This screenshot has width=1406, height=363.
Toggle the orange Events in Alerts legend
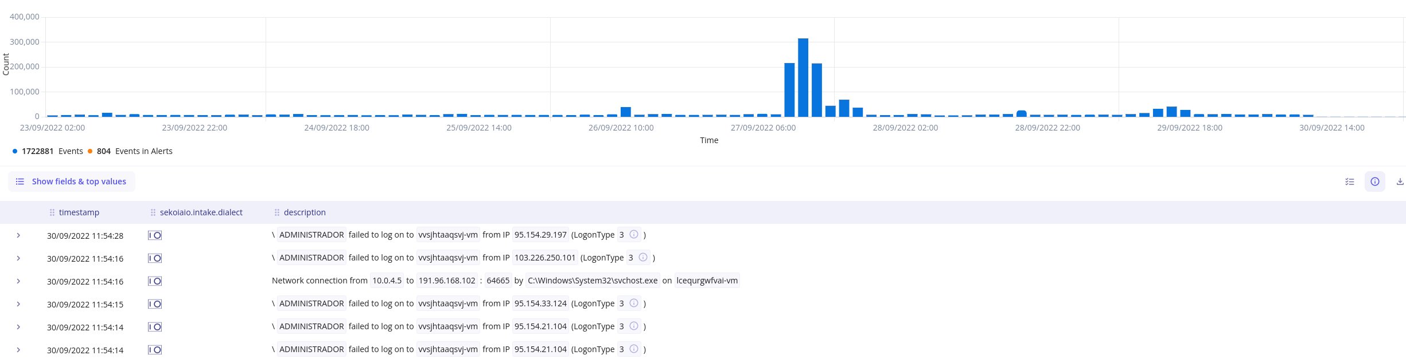click(130, 151)
